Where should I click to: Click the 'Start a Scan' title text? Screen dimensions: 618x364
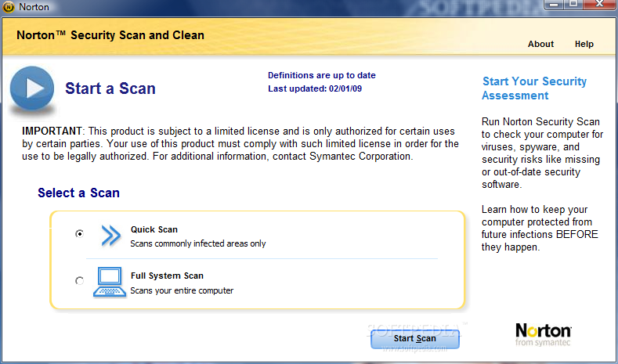click(x=110, y=88)
